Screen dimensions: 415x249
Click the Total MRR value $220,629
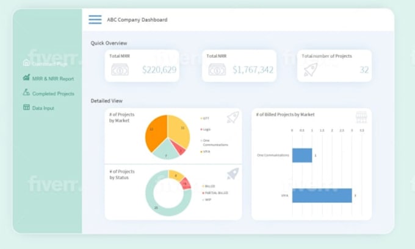(159, 70)
